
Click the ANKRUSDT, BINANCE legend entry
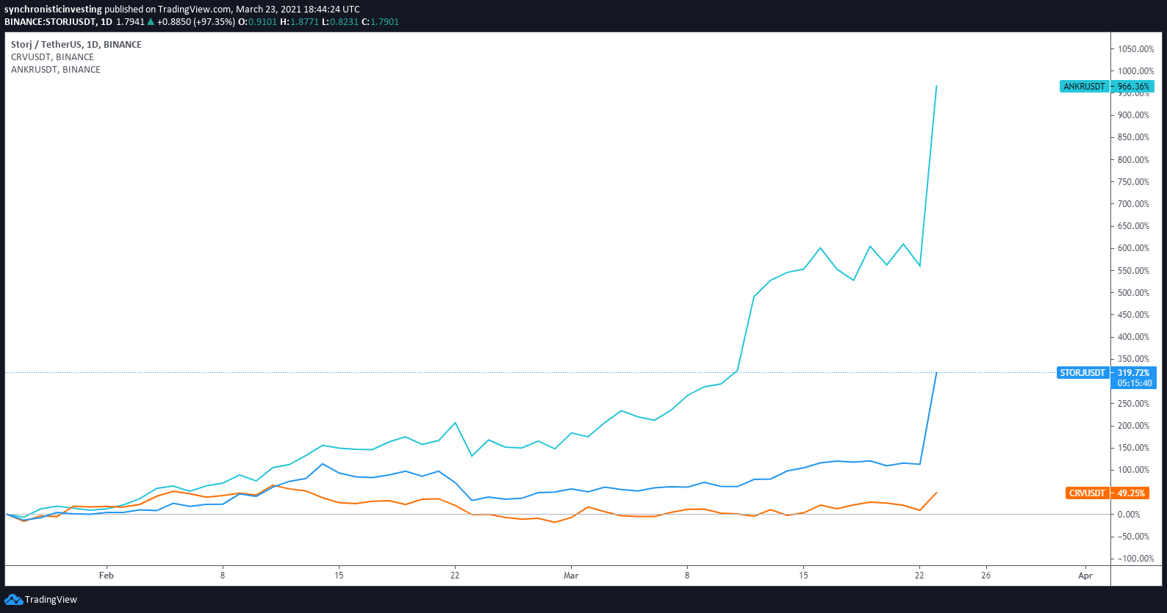[x=56, y=70]
